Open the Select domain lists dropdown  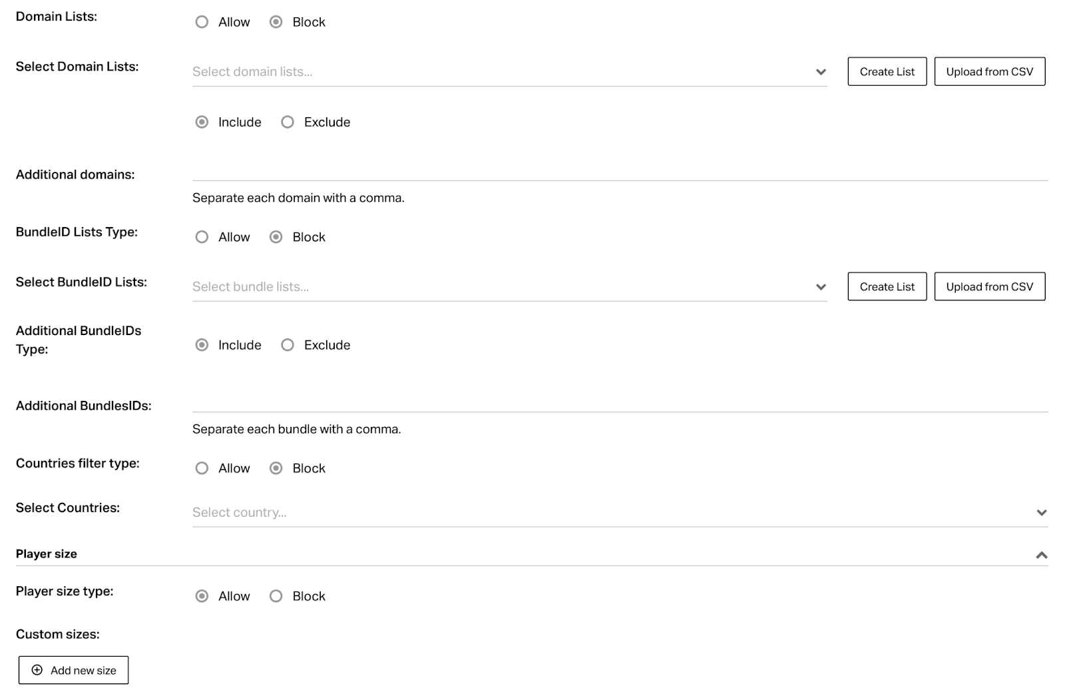pyautogui.click(x=510, y=72)
